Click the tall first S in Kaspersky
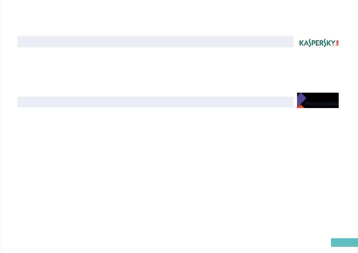Screen dimensions: 358x253 click(x=310, y=43)
